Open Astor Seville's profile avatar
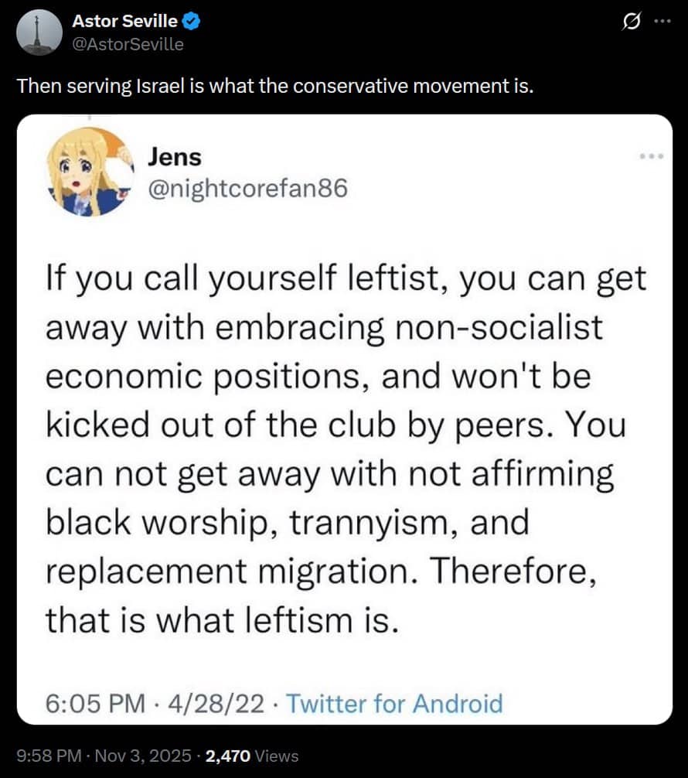 click(x=38, y=33)
